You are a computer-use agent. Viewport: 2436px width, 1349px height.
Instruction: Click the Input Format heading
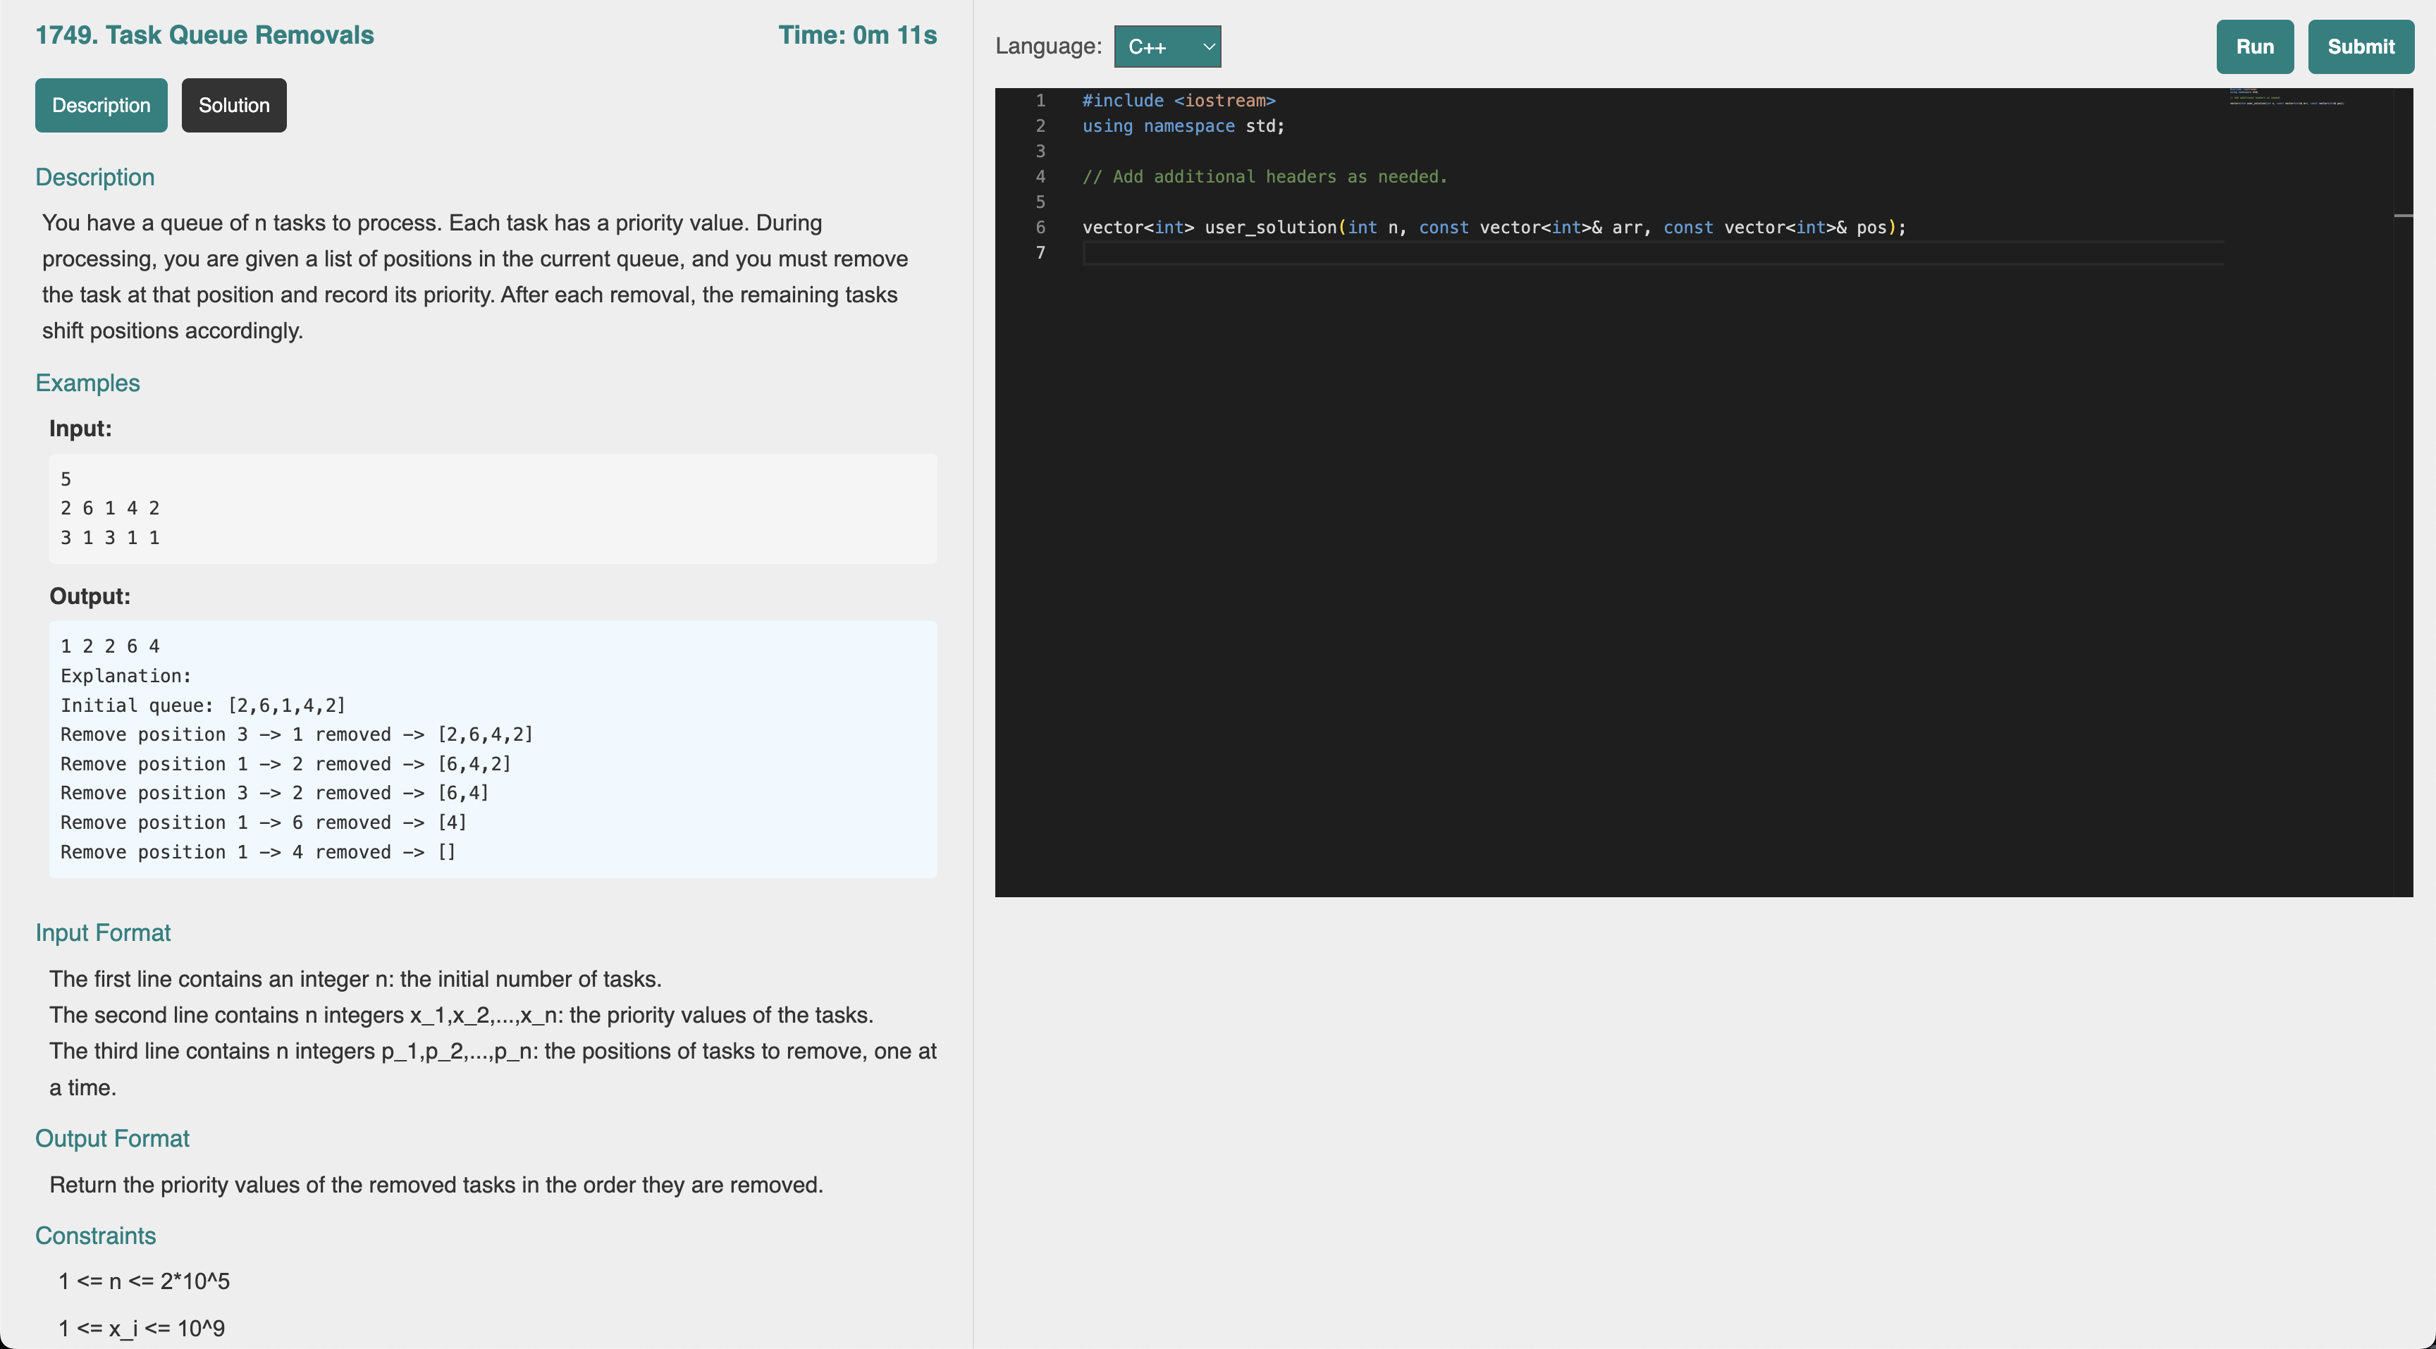tap(103, 933)
